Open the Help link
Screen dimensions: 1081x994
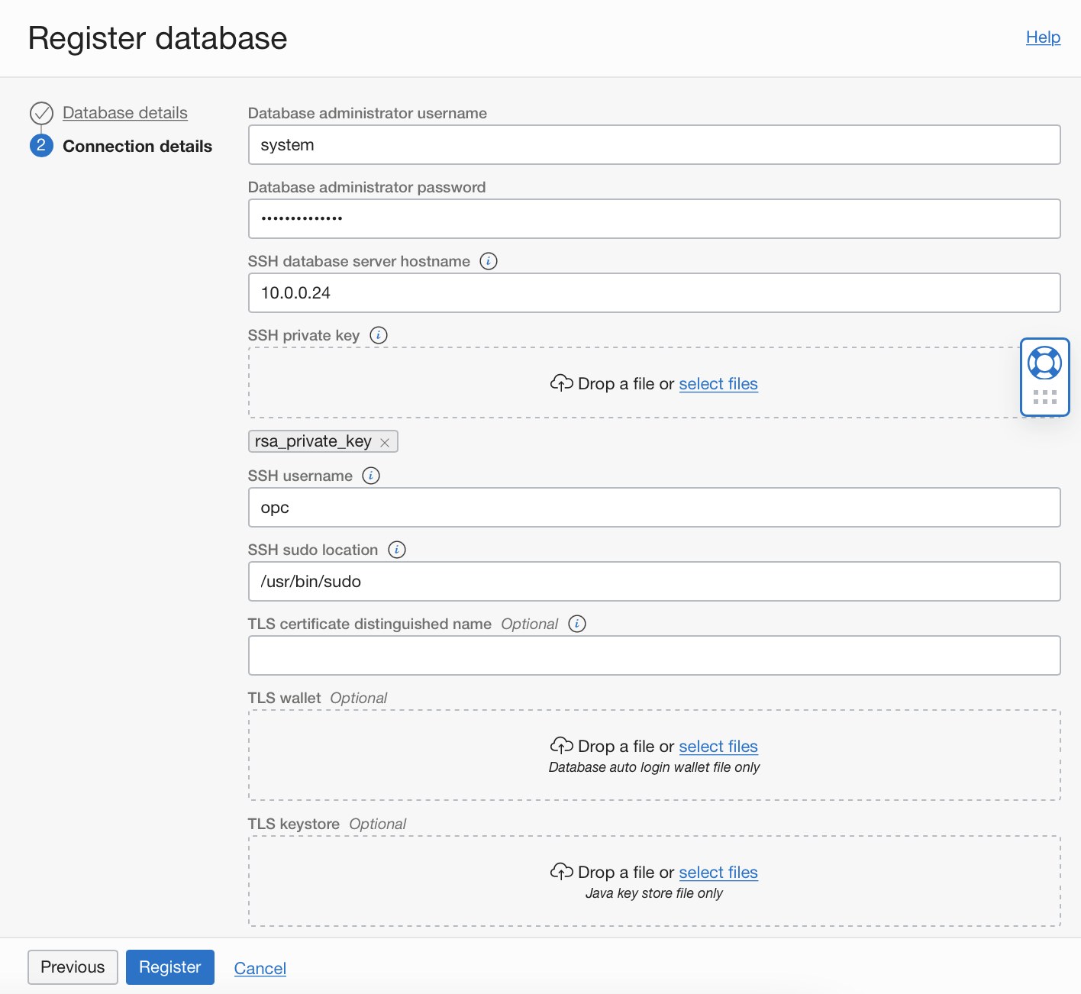[1043, 37]
